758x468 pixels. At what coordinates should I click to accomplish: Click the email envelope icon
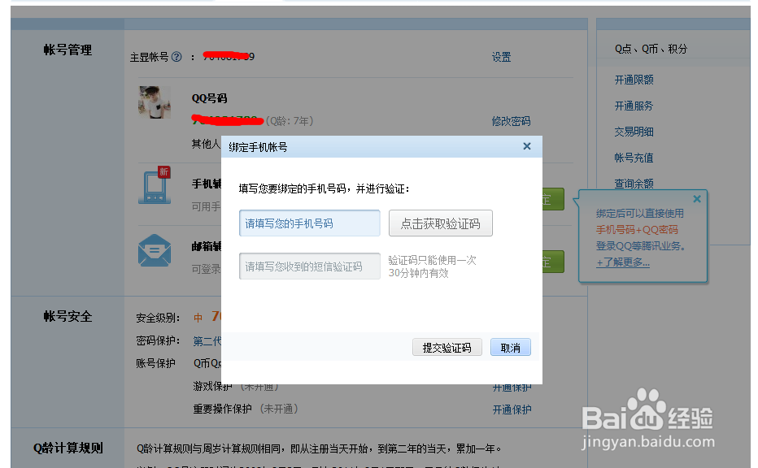pos(155,251)
